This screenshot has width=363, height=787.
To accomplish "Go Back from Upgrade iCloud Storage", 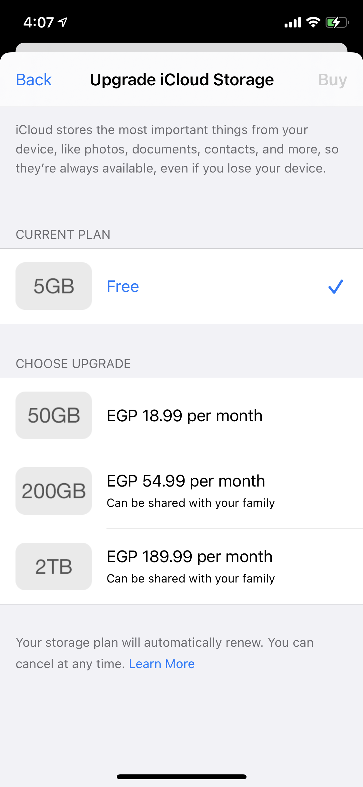I will pyautogui.click(x=34, y=80).
